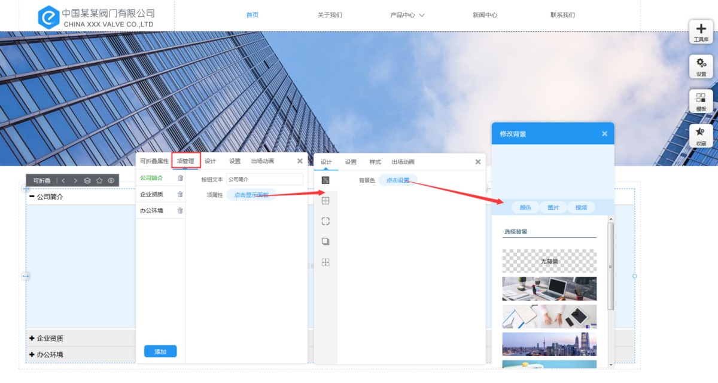Switch to the 样式 tab
718x383 pixels.
click(375, 162)
